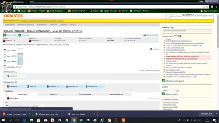Screen dimensions: 219x123
Task: Open the print version printer icon
Action: (x=144, y=35)
